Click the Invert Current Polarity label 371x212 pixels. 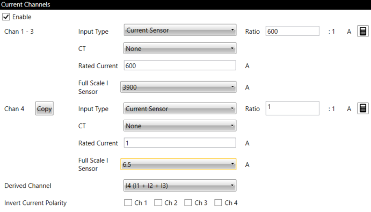coord(35,203)
